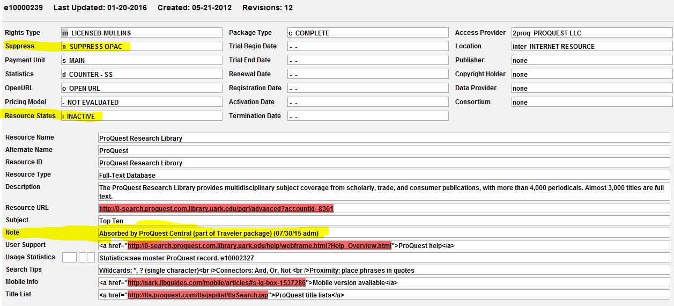Click the OpenURL field OPEN URL
Screen dimensions: 674x306
click(142, 88)
